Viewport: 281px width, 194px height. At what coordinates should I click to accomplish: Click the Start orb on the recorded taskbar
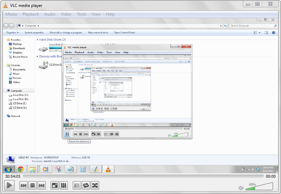coord(8,169)
